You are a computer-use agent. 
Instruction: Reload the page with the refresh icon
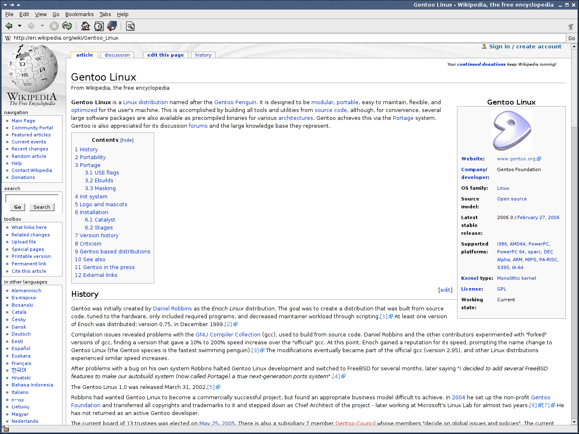[x=67, y=26]
